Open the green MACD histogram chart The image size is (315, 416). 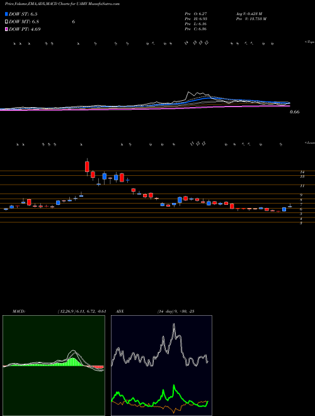54,366
